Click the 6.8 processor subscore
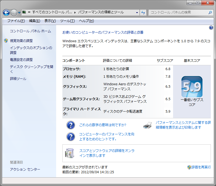The height and width of the screenshot is (186, 216). (168, 69)
